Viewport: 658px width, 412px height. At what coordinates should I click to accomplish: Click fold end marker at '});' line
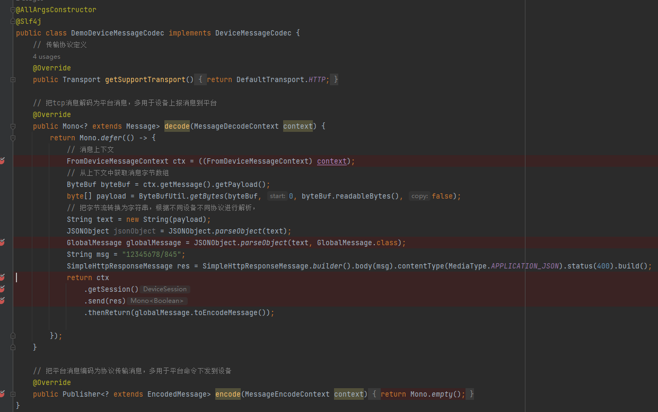(x=13, y=336)
